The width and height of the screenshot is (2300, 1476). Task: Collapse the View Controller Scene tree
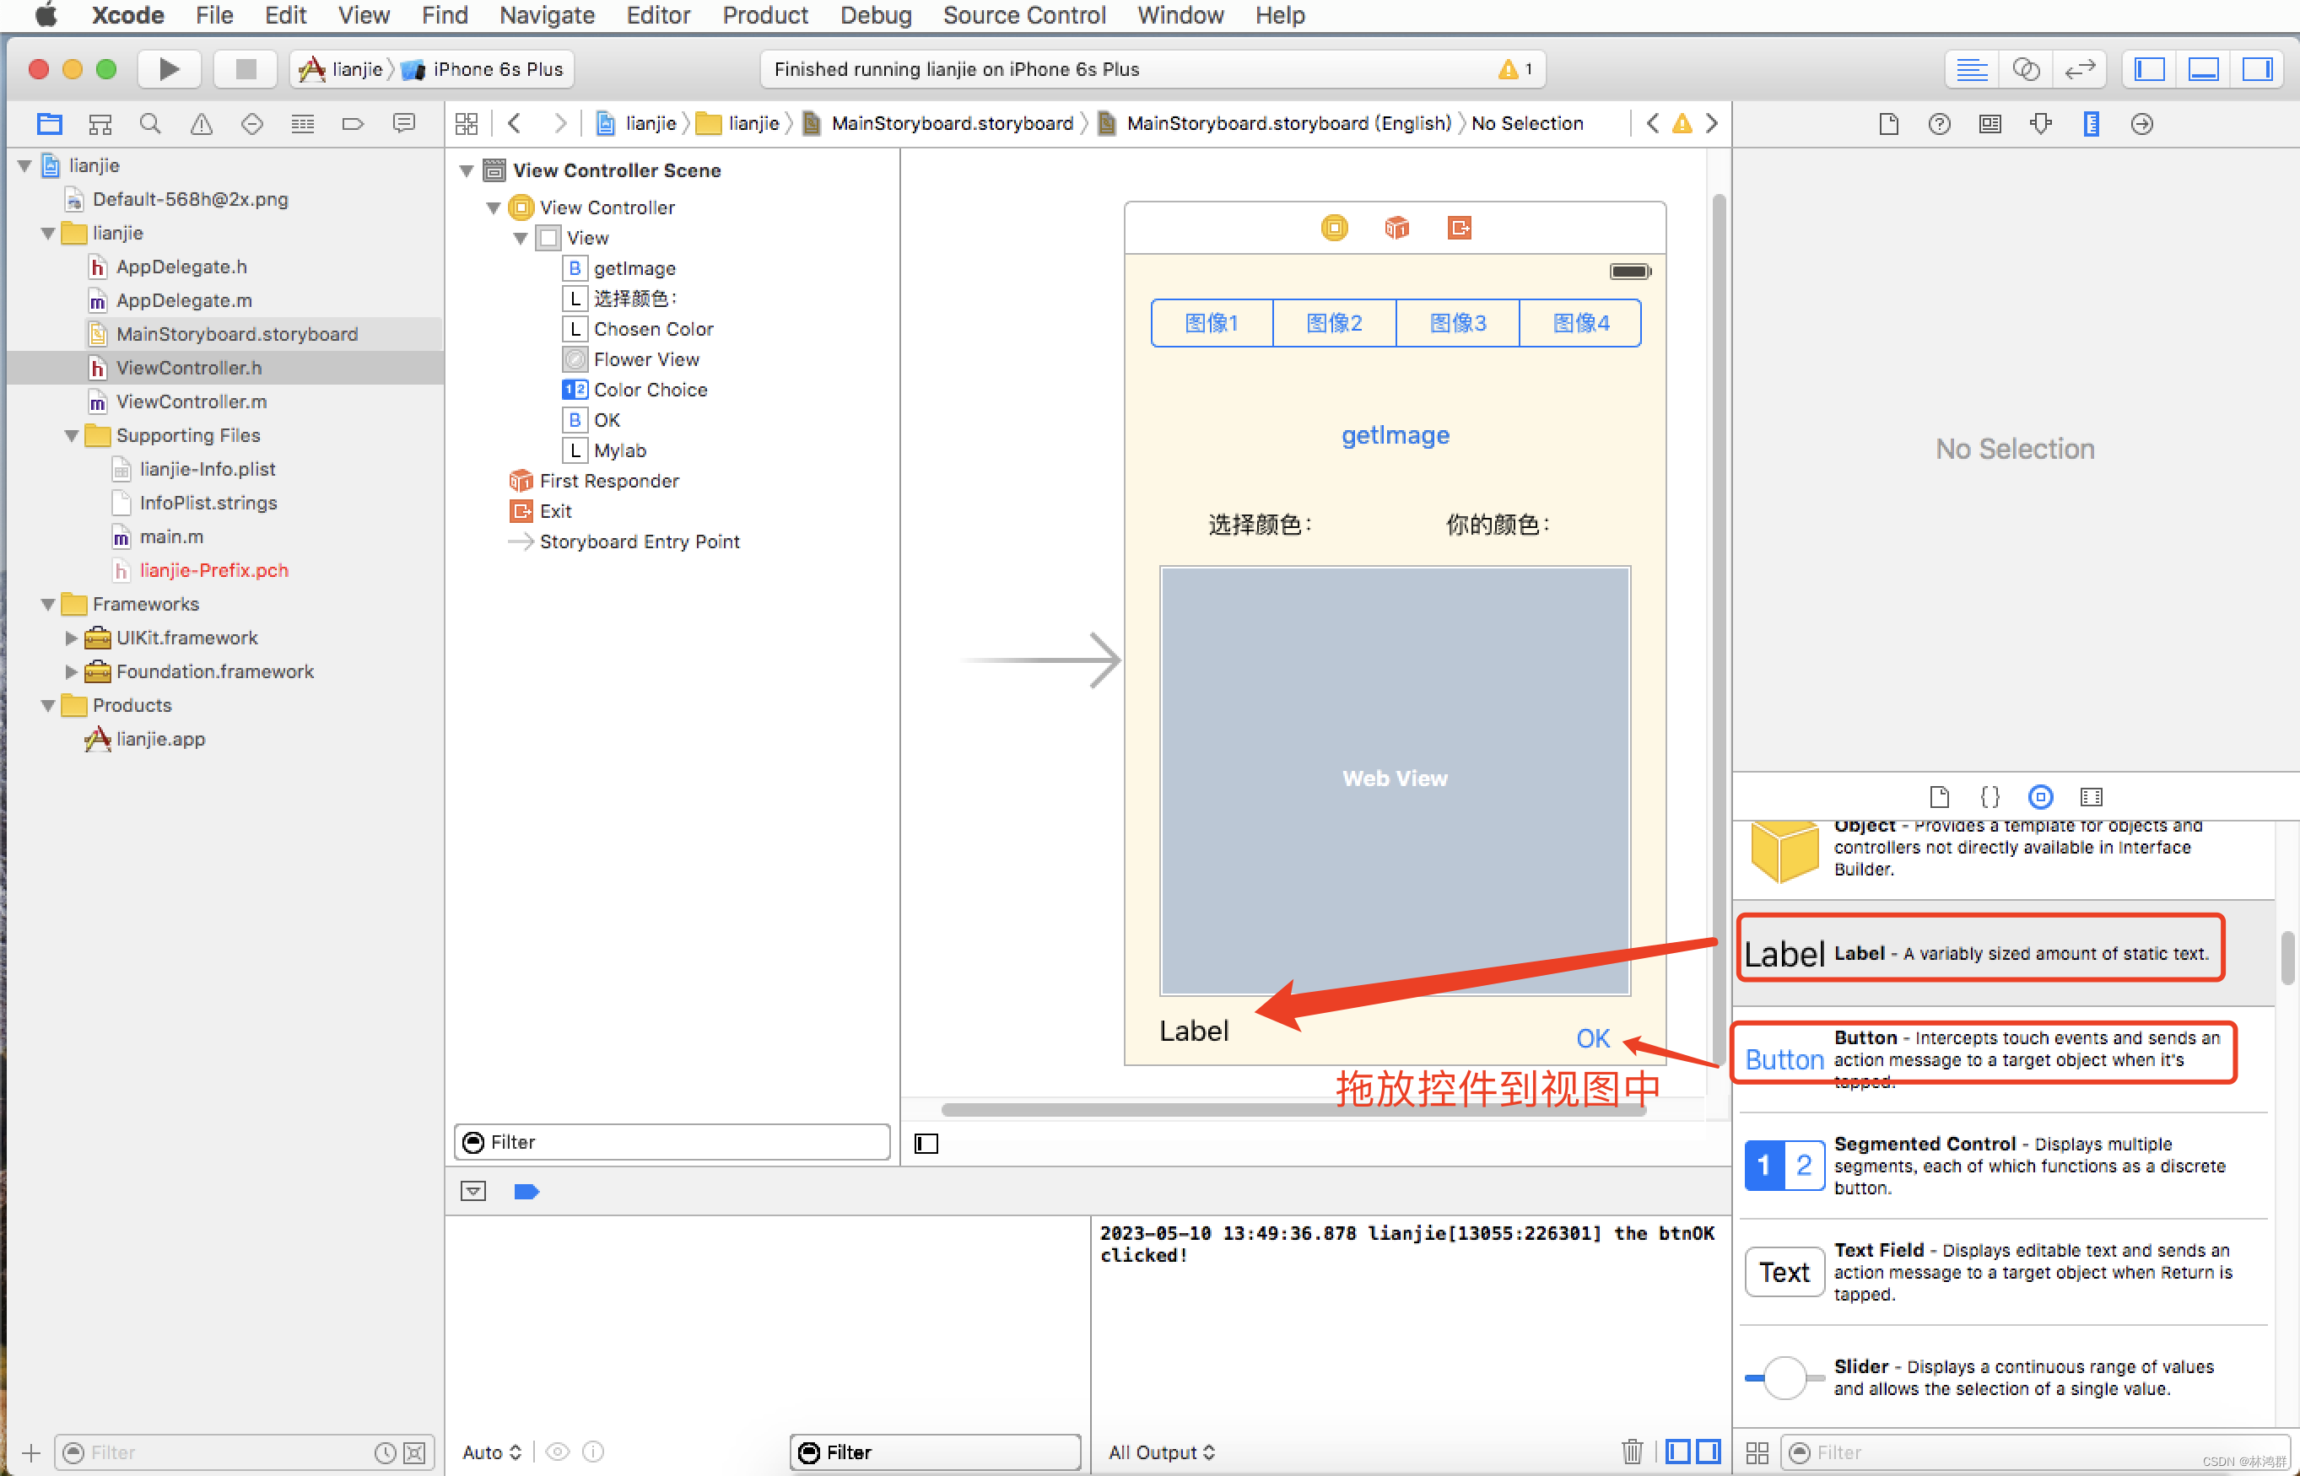467,170
